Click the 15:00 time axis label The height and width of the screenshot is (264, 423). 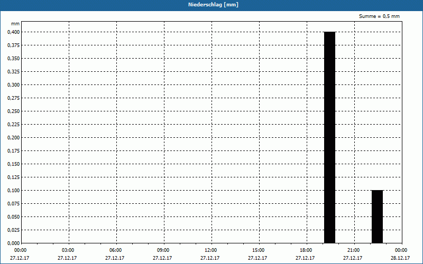(x=259, y=250)
